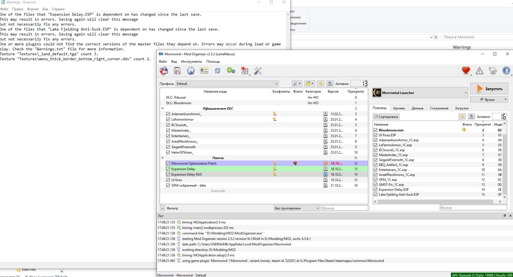This screenshot has width=513, height=277.
Task: Toggle the BCSounds_ mod checkbox
Action: 168,125
